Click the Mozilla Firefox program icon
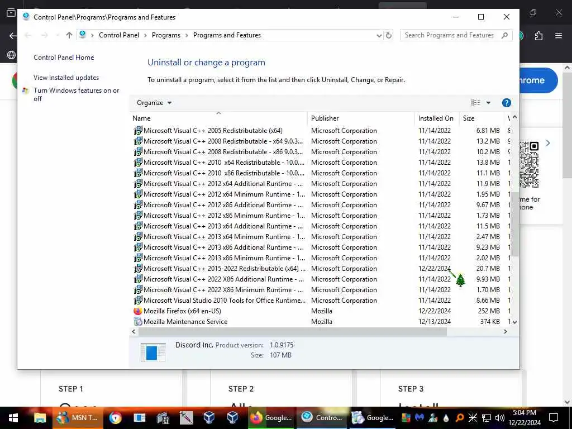 137,311
